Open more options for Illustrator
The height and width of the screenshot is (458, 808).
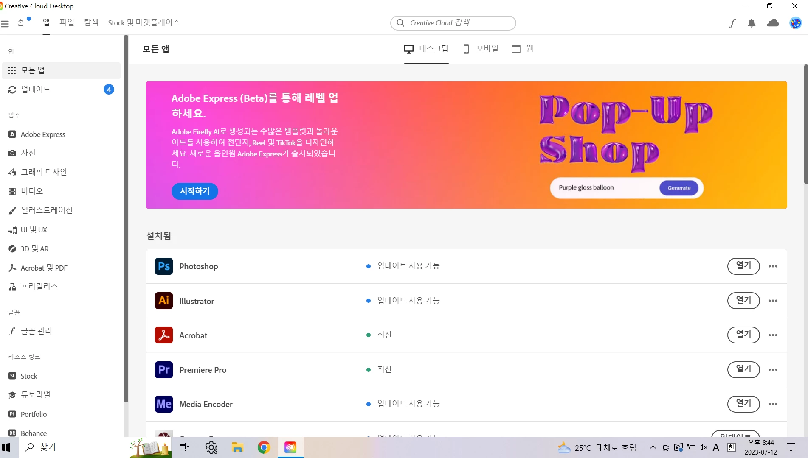tap(773, 301)
